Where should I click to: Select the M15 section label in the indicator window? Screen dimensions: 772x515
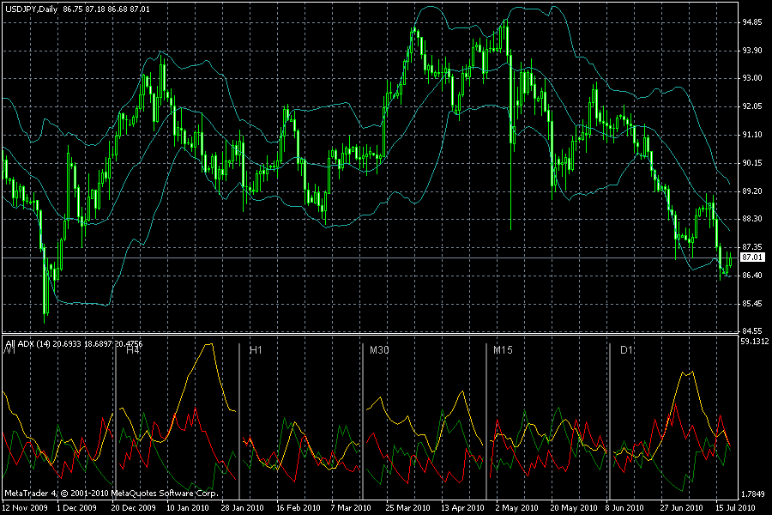503,350
